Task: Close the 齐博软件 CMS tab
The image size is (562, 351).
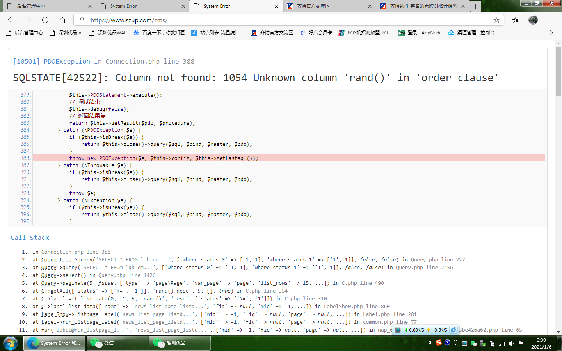Action: click(x=463, y=6)
